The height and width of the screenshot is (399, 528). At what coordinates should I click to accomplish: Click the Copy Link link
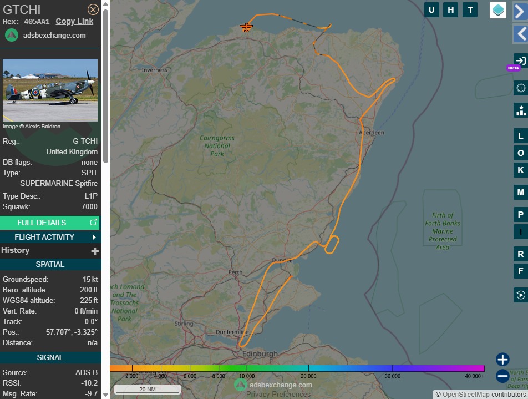[74, 22]
